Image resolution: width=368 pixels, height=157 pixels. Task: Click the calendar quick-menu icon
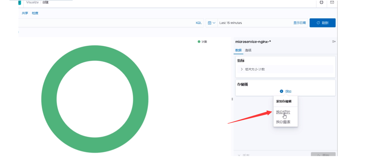pyautogui.click(x=210, y=23)
